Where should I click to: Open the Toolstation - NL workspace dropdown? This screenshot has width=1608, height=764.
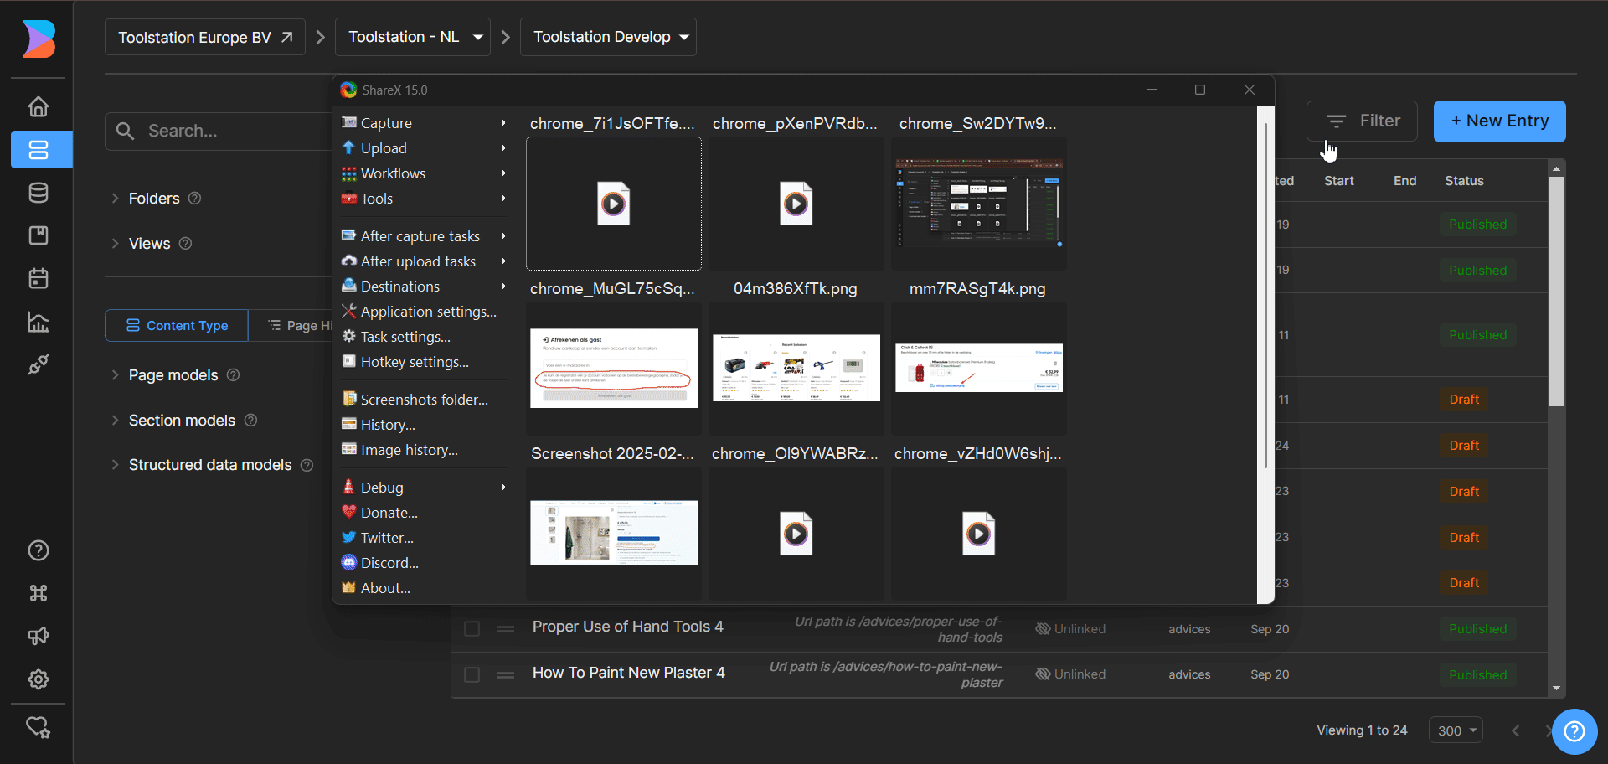[x=412, y=37]
